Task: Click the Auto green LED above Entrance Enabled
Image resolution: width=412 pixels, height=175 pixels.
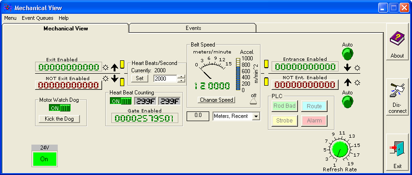Action: [348, 54]
